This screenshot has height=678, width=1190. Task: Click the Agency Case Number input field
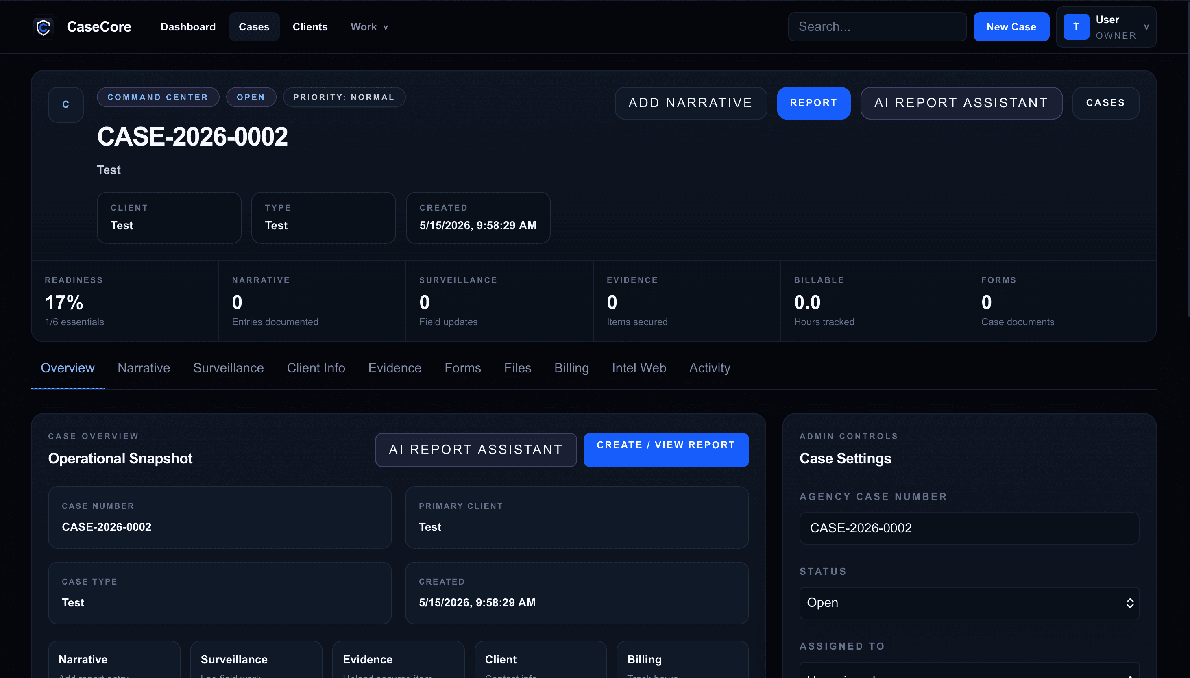(969, 528)
